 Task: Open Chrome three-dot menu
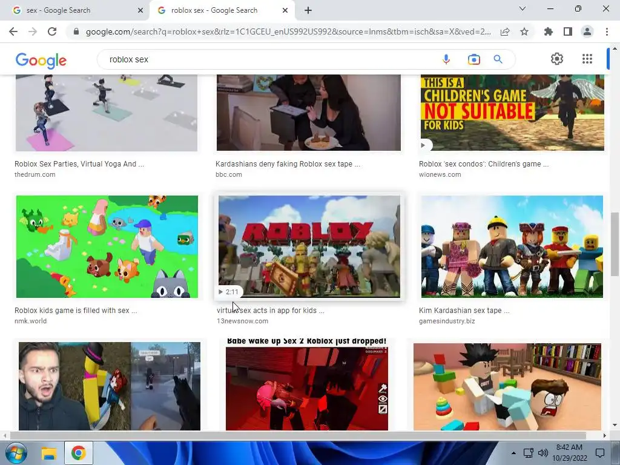607,31
